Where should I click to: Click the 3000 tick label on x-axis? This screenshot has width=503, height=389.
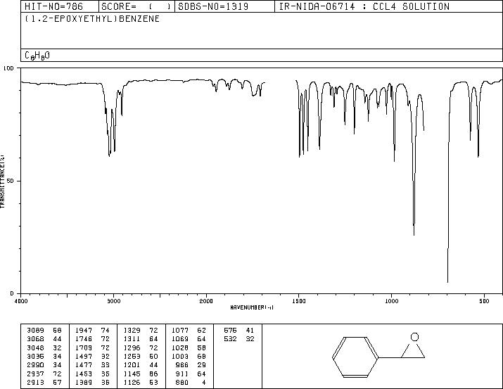[x=113, y=301]
